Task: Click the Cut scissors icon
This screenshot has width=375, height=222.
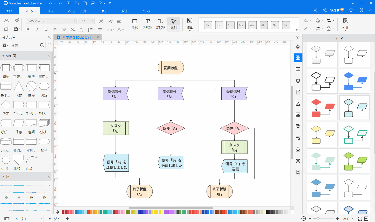Action: click(x=6, y=20)
